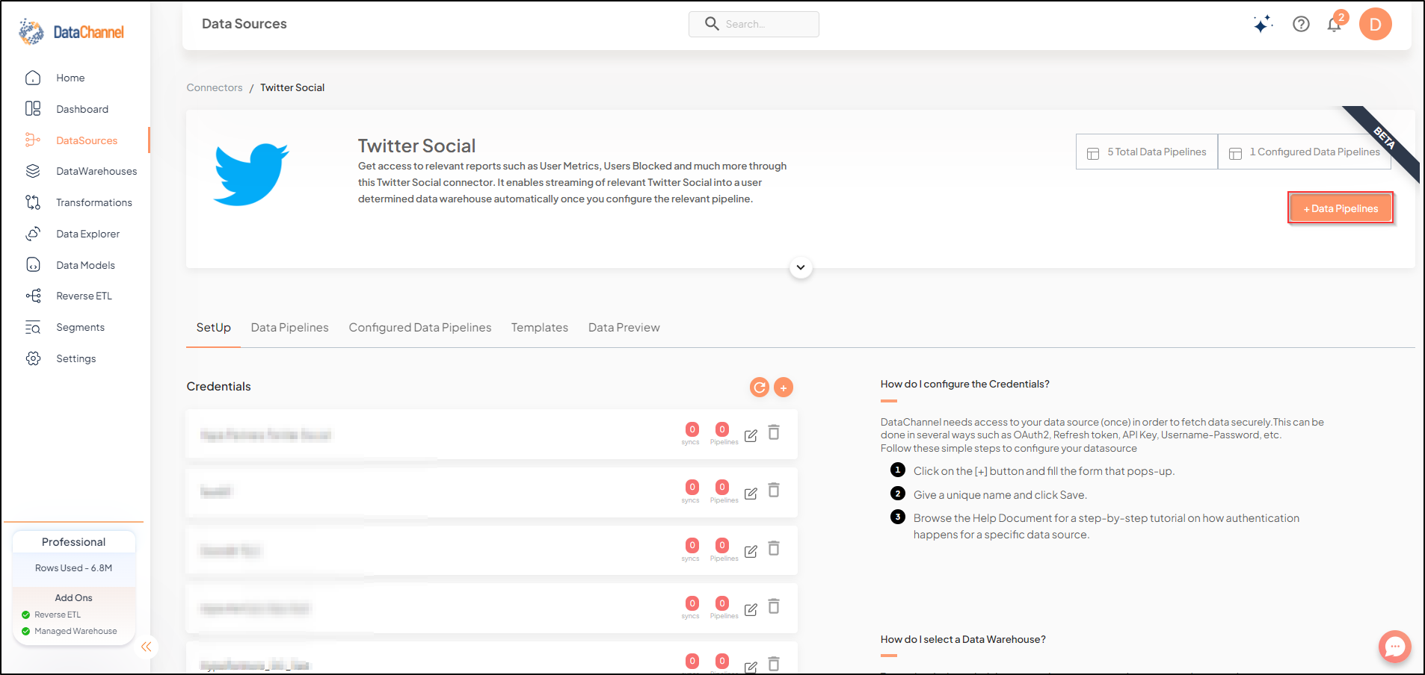This screenshot has width=1425, height=675.
Task: Click the Credentials section heading
Action: coord(218,387)
